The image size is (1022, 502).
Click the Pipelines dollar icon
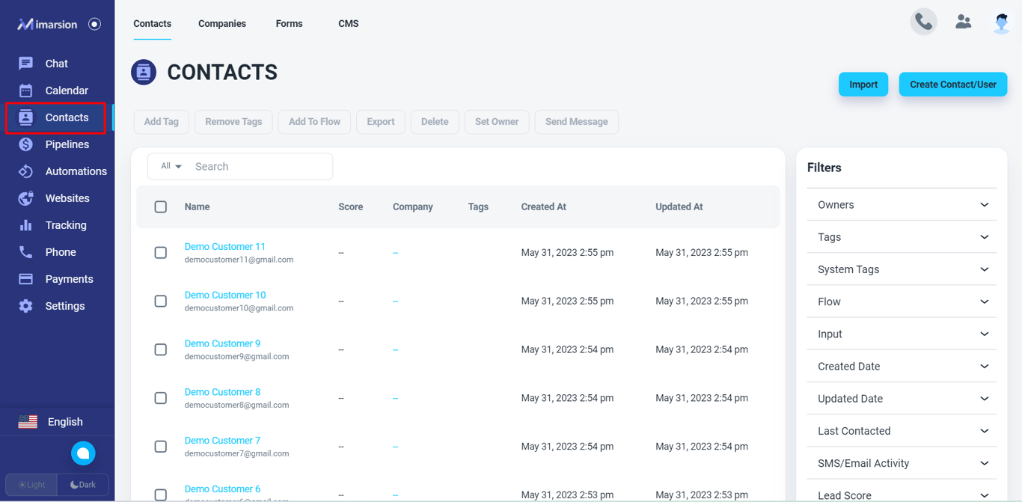[25, 144]
